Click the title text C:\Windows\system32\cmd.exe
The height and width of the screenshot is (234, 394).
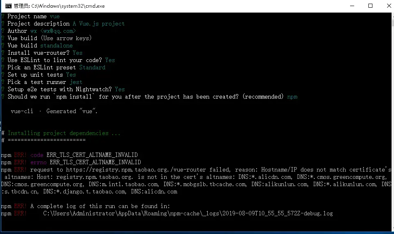[x=68, y=6]
